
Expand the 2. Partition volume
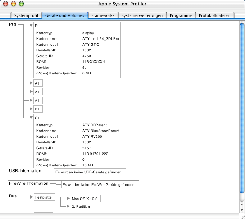point(68,206)
